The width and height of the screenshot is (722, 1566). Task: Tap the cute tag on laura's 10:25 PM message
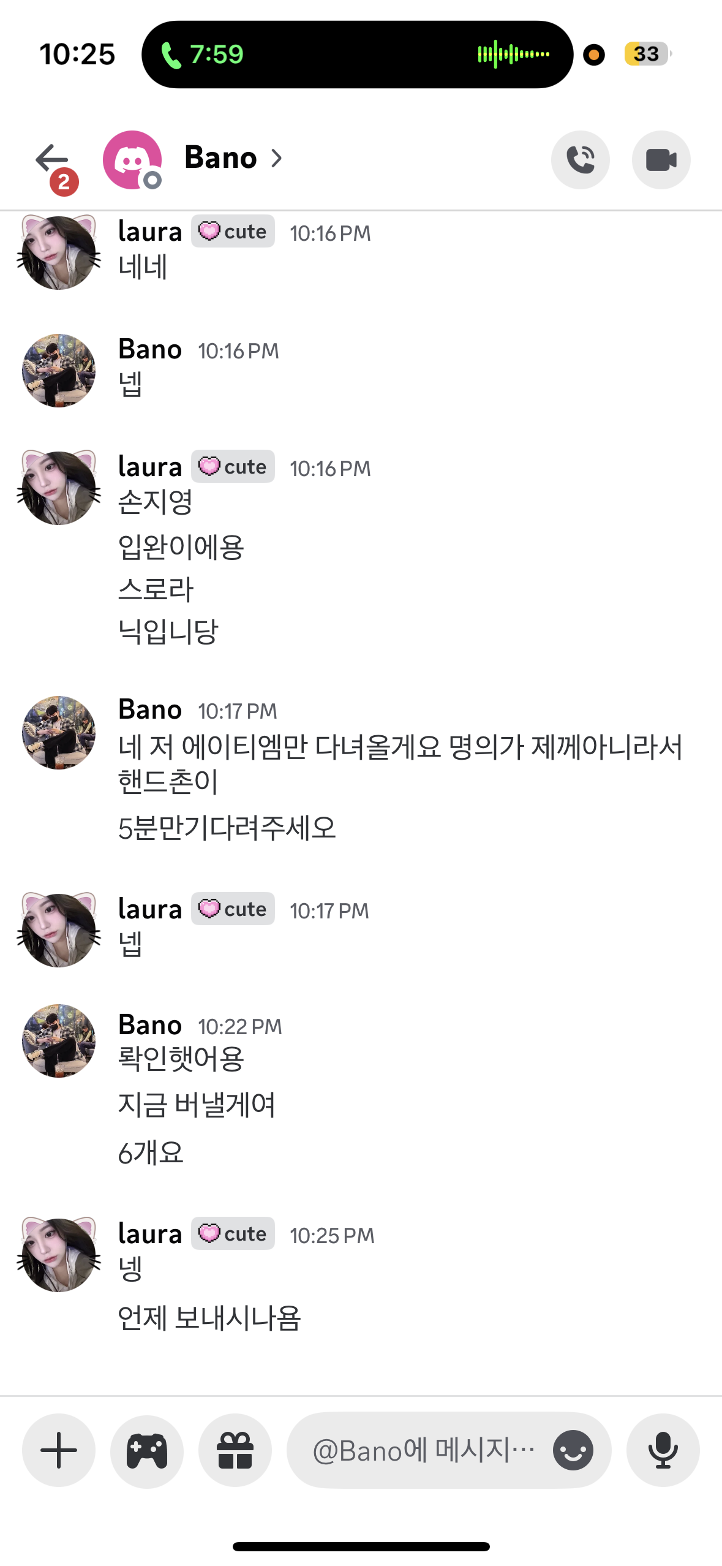pos(233,1233)
